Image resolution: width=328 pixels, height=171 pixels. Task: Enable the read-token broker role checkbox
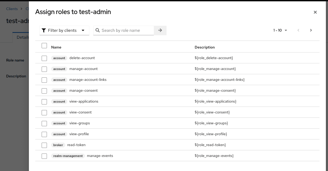click(44, 145)
